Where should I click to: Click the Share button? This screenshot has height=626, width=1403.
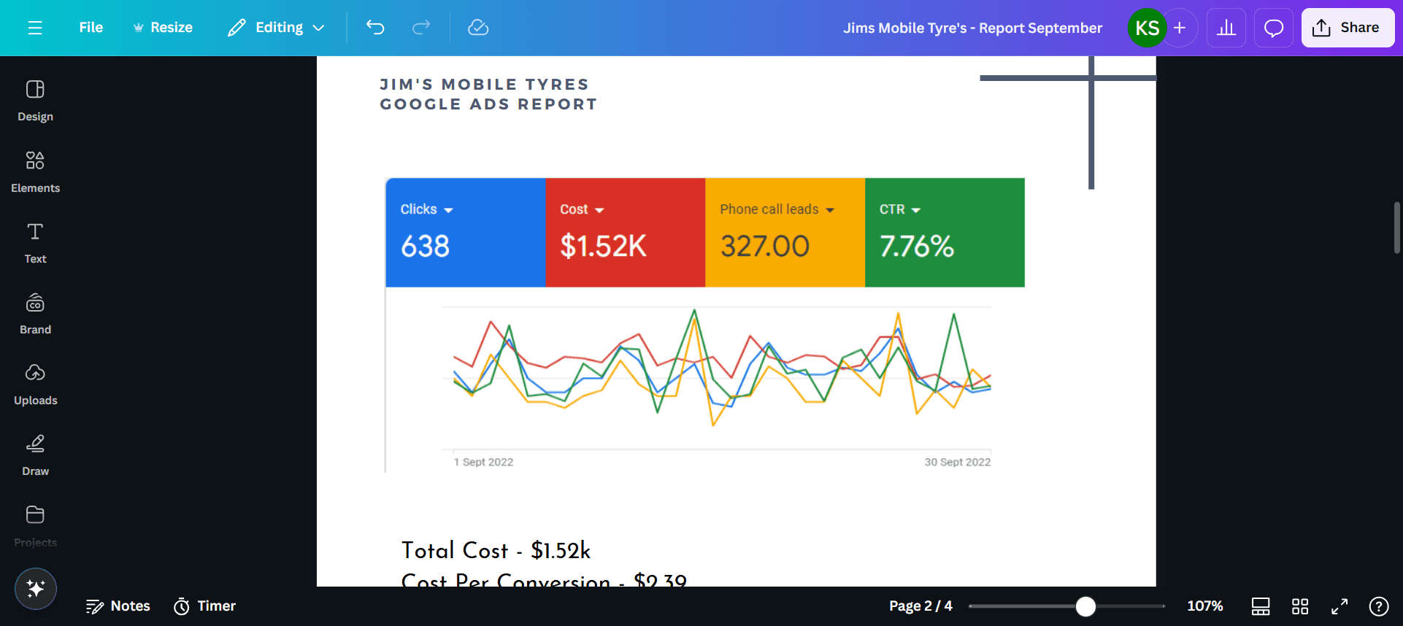coord(1348,28)
